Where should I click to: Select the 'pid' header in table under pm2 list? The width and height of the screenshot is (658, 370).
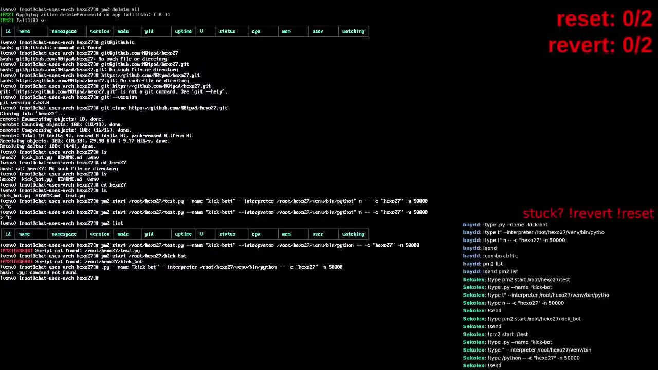click(x=149, y=234)
